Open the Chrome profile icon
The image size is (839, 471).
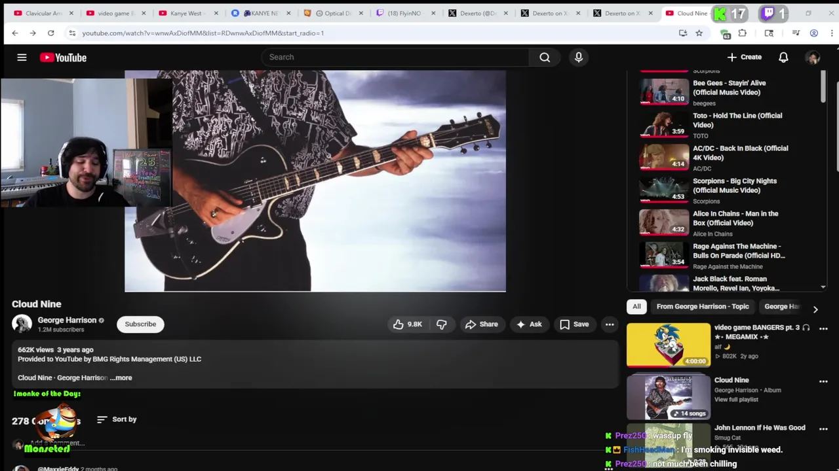(813, 33)
